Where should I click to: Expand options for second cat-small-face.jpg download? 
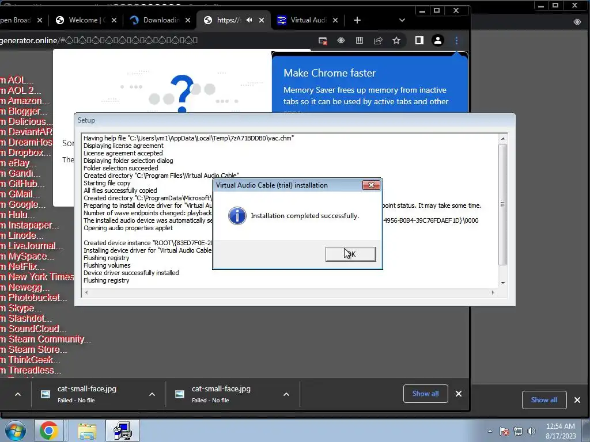coord(286,394)
